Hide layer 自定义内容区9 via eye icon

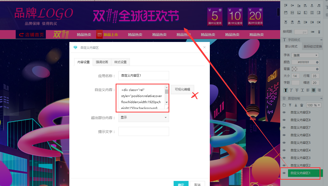(284, 112)
